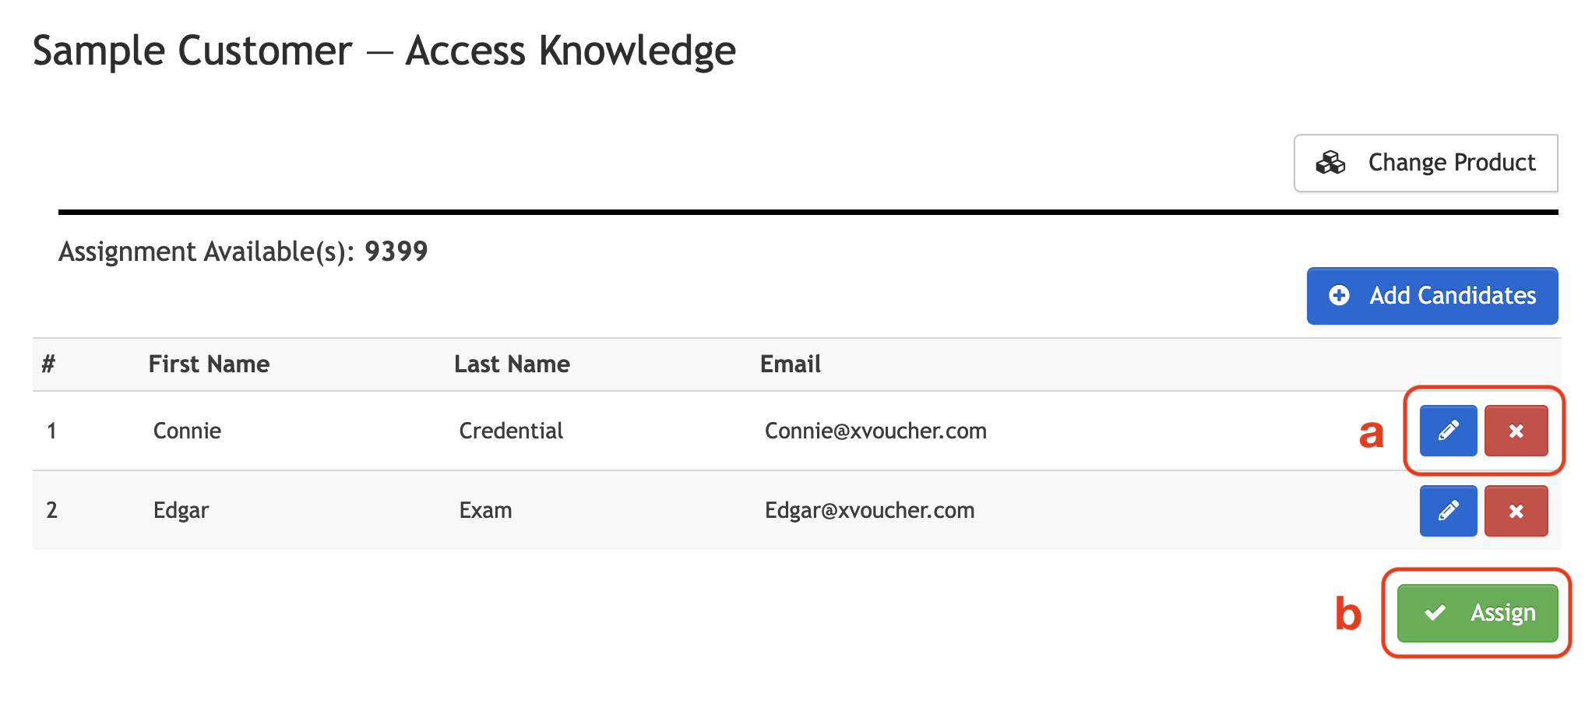
Task: Edit Connie's candidate entry with pencil icon
Action: pyautogui.click(x=1448, y=431)
